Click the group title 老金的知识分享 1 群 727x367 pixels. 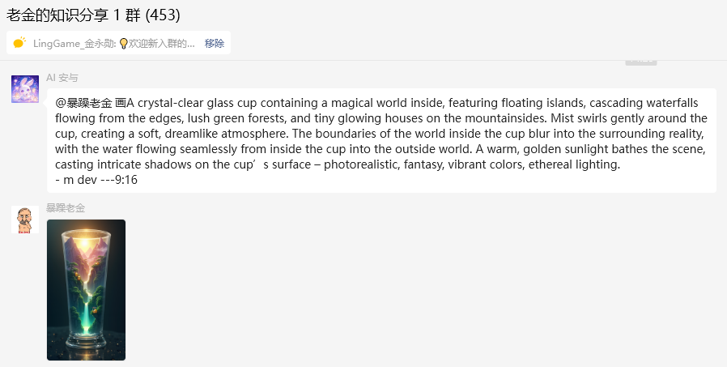click(73, 15)
